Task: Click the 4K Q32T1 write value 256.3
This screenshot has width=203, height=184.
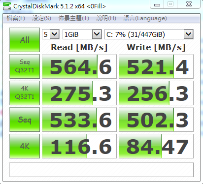Action: [x=156, y=93]
